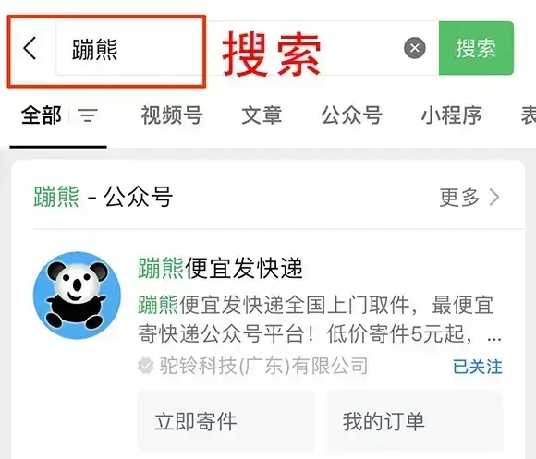
Task: Open the filter icon beside 全部
Action: click(88, 115)
